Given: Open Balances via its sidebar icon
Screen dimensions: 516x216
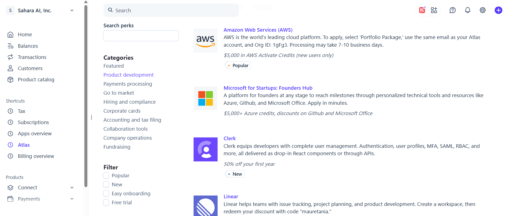Looking at the screenshot, I should [10, 46].
